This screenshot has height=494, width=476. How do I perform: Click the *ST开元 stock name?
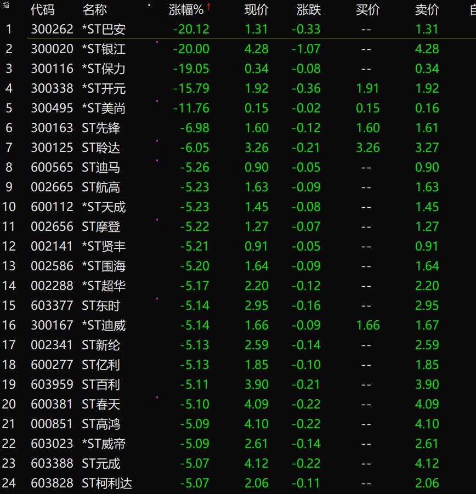point(103,88)
